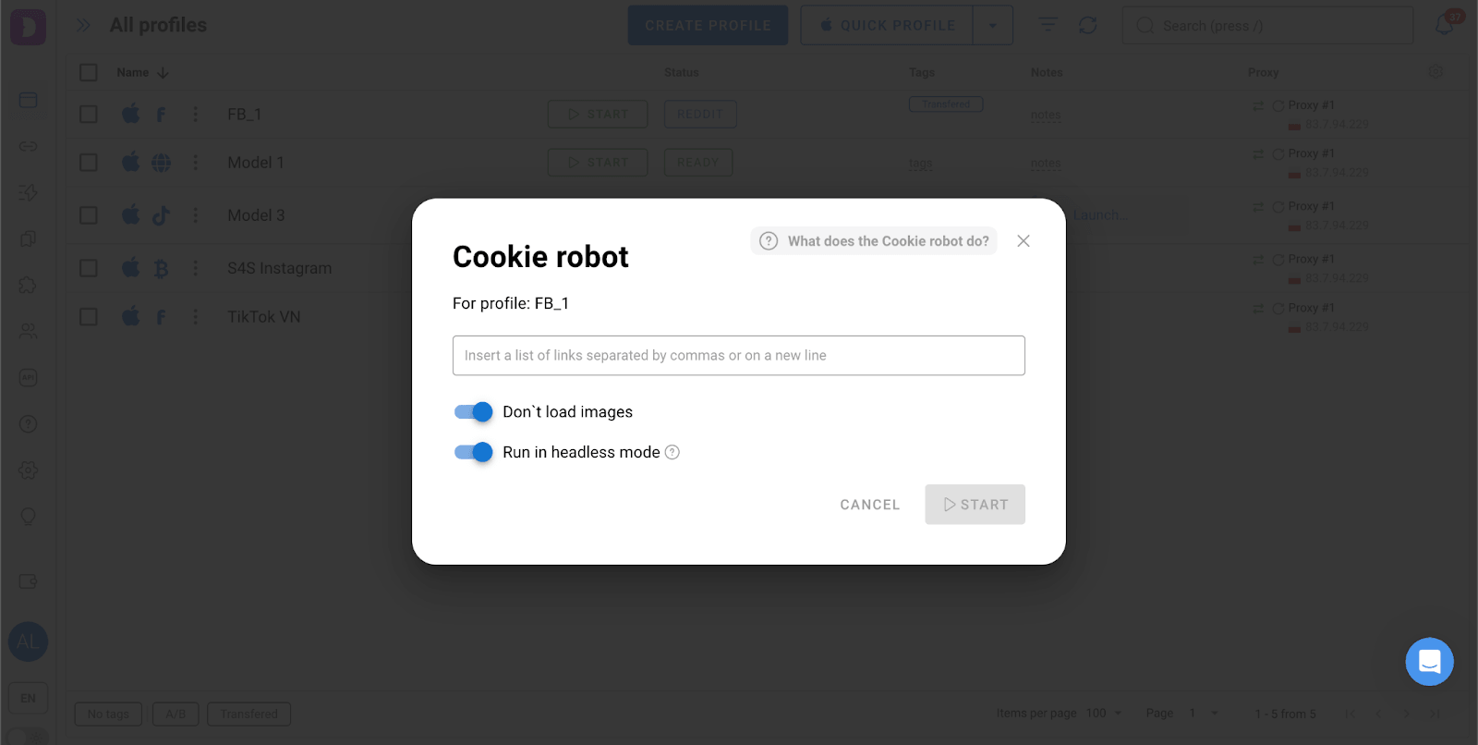
Task: Check the Model 1 profile checkbox
Action: (x=89, y=163)
